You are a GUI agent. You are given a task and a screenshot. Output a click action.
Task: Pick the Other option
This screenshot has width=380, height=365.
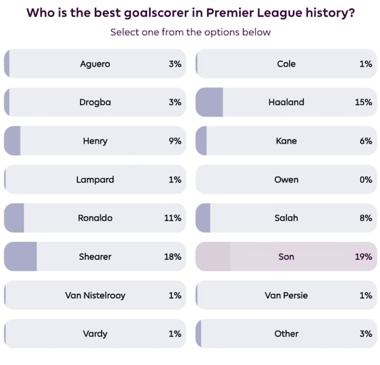(x=286, y=334)
